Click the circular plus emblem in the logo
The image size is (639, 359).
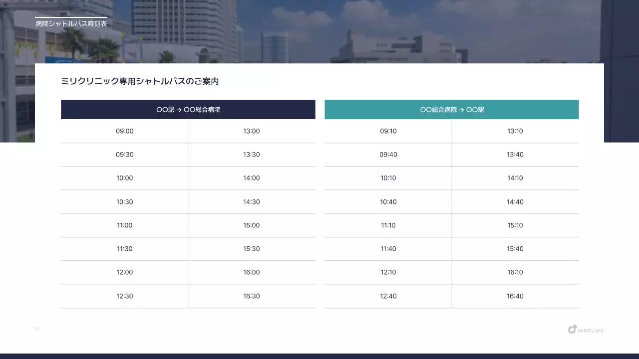[x=572, y=329]
